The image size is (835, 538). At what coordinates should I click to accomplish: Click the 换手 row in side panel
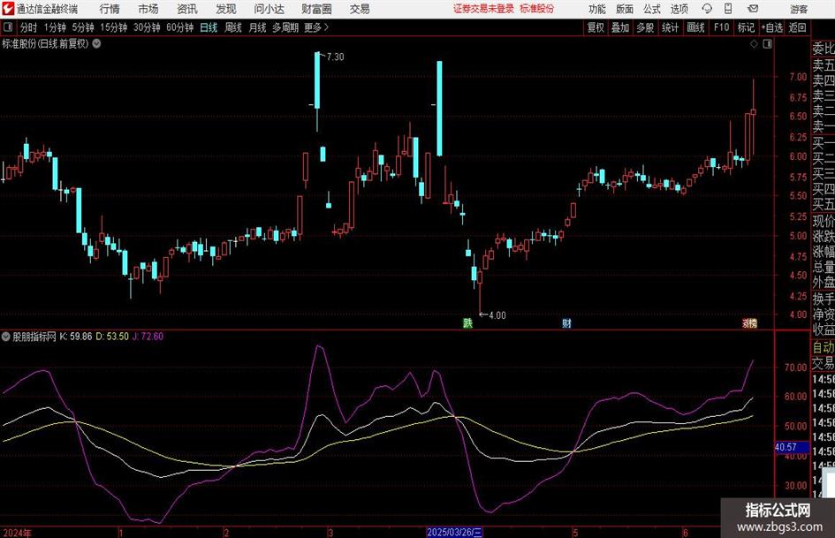pos(824,299)
